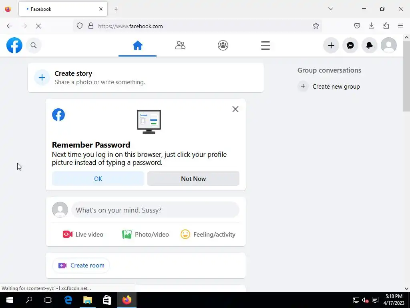Click the What's on your mind field
The image size is (410, 308).
pos(155,210)
